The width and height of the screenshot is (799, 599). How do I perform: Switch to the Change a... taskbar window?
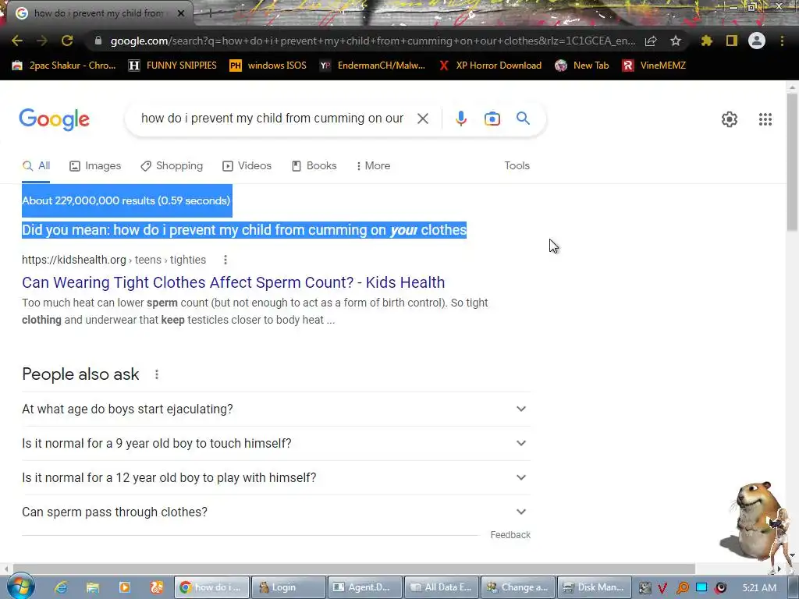[x=518, y=587]
